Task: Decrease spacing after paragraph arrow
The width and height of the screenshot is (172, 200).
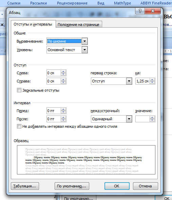Action: [63, 120]
